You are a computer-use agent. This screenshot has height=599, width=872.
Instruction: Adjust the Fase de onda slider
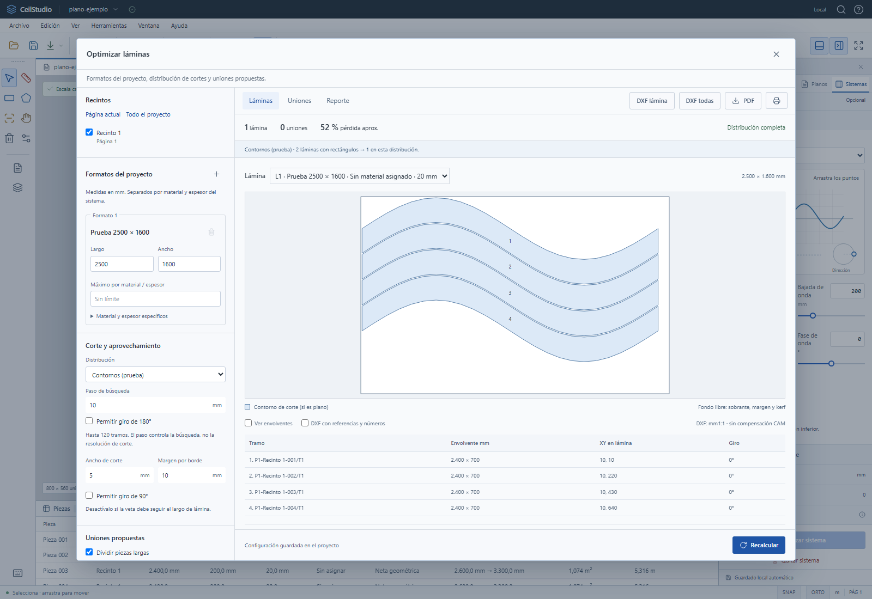pyautogui.click(x=831, y=363)
